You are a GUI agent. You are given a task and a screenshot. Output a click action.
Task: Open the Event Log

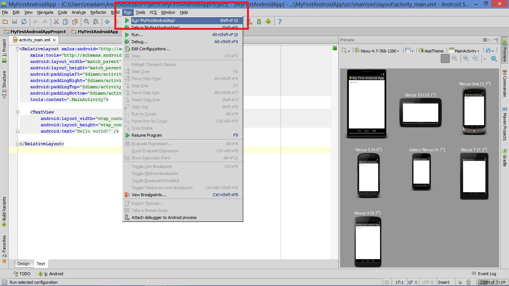click(484, 274)
